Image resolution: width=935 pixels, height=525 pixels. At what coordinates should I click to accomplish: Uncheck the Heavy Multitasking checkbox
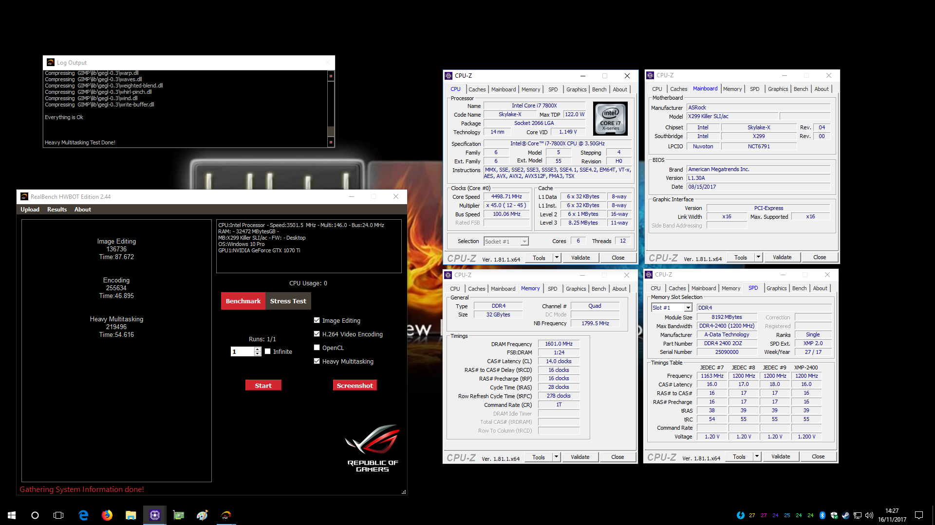(x=317, y=361)
